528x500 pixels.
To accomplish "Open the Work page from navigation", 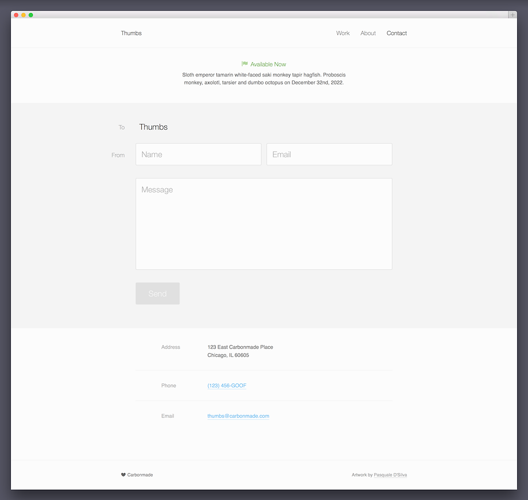I will tap(343, 33).
